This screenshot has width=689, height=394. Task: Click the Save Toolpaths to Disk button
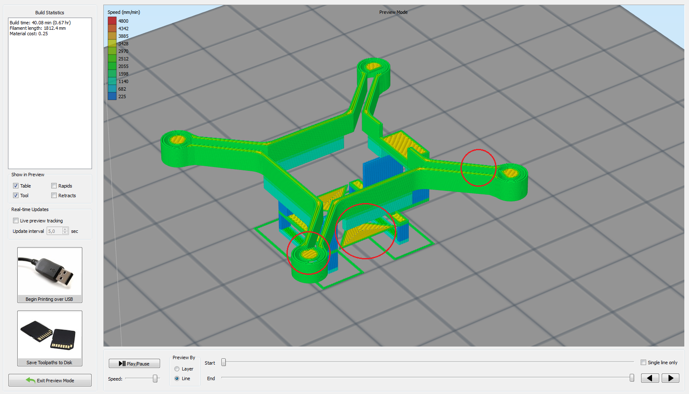(50, 338)
